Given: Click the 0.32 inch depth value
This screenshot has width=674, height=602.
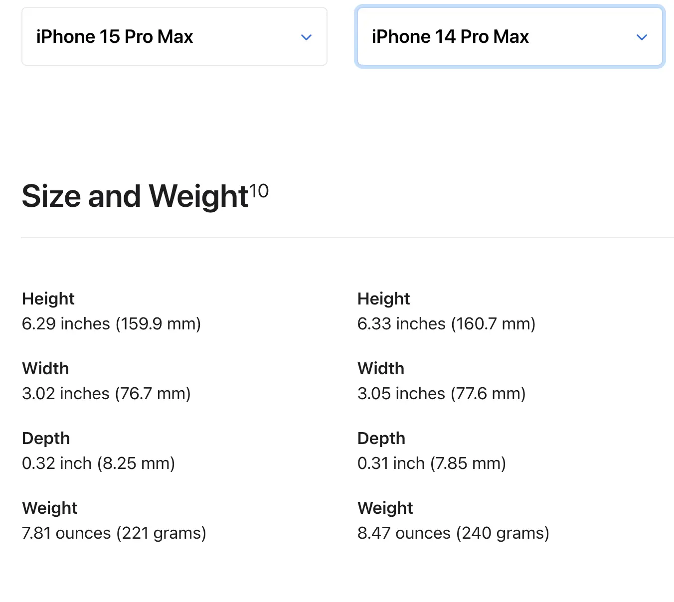Looking at the screenshot, I should click(98, 463).
